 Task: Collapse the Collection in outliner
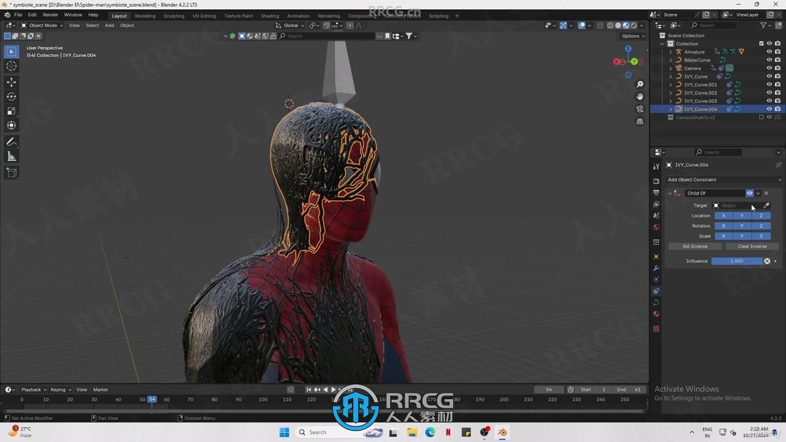point(663,44)
